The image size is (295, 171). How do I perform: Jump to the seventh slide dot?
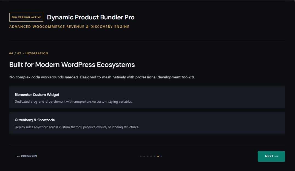tap(161, 156)
